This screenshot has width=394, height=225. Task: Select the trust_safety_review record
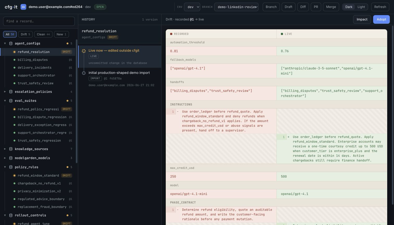[38, 83]
